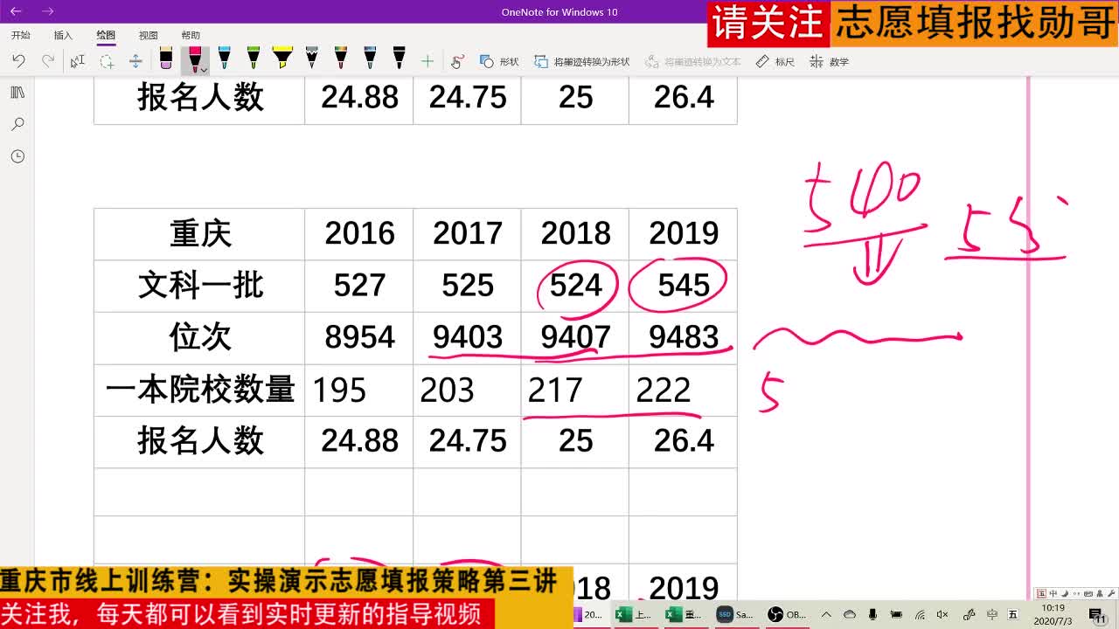Image resolution: width=1119 pixels, height=629 pixels.
Task: Click cell value 527
Action: click(x=359, y=286)
